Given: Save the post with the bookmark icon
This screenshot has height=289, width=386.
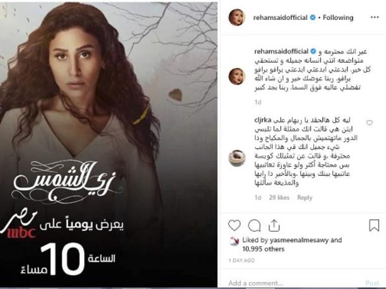Looking at the screenshot, I should click(374, 225).
